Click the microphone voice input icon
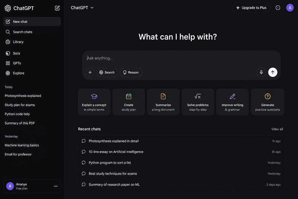Viewport: 298px width, 199px height. pyautogui.click(x=261, y=72)
